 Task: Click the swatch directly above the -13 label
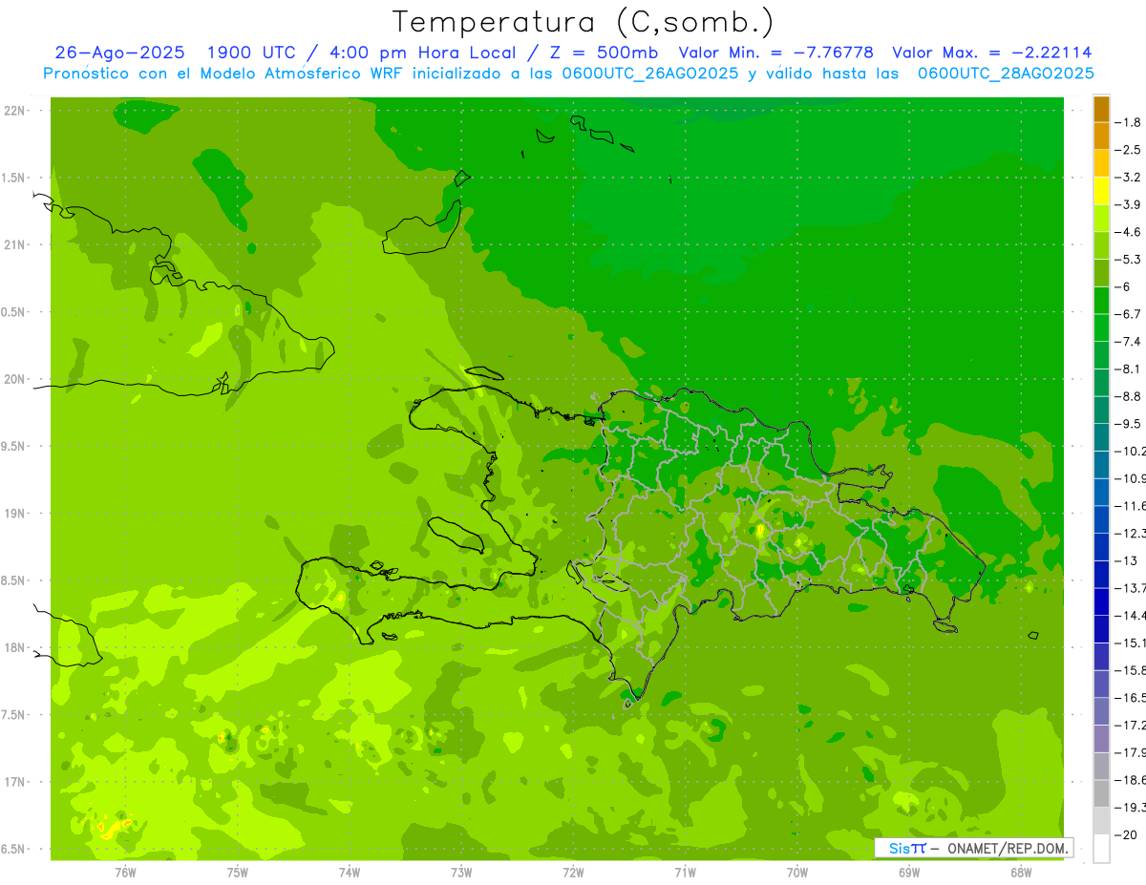tap(1101, 547)
